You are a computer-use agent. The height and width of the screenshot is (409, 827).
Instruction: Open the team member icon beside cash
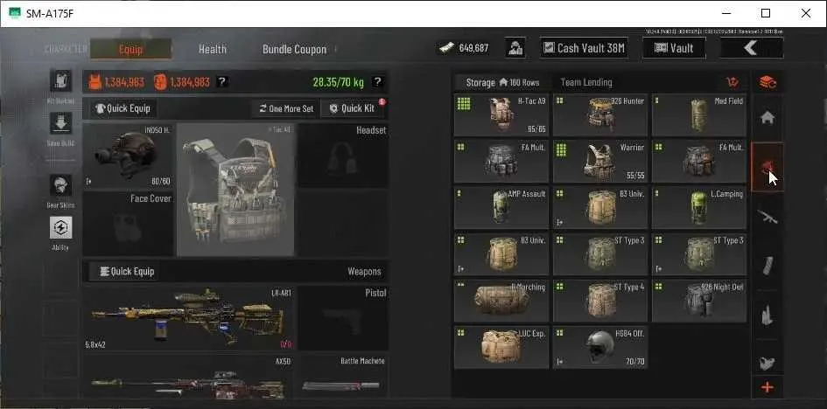pos(515,48)
